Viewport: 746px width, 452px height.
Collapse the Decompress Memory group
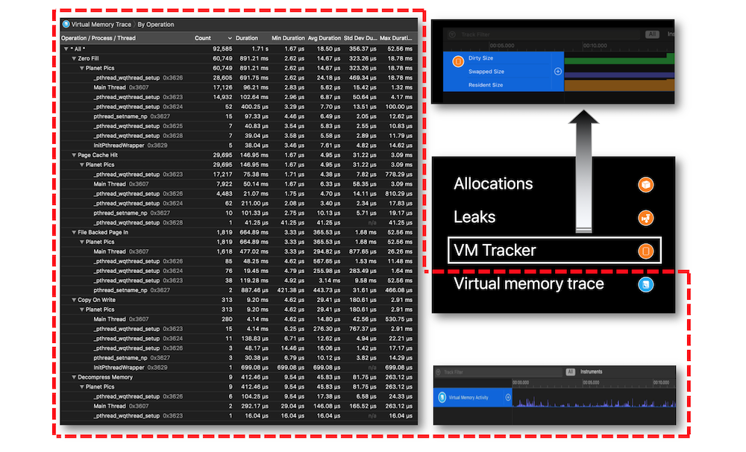[74, 377]
